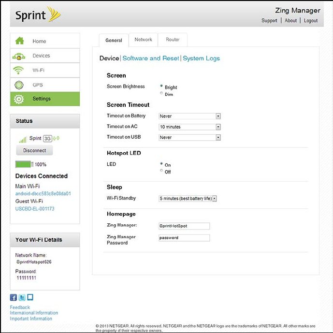Click the blue square icon next to the Twitter icon
333x333 pixels.
30,297
